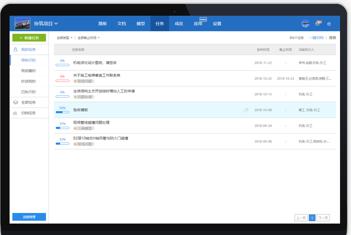
Task: Select 我创建的 in the sidebar
Action: (28, 71)
